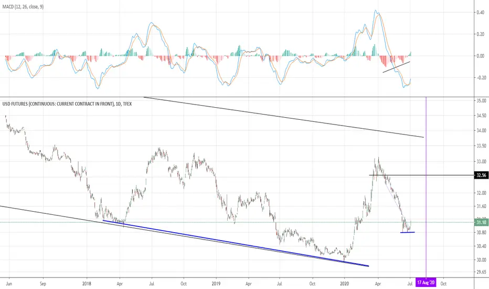Click the purple 17 Aug '20 date marker
The width and height of the screenshot is (489, 289).
point(426,283)
